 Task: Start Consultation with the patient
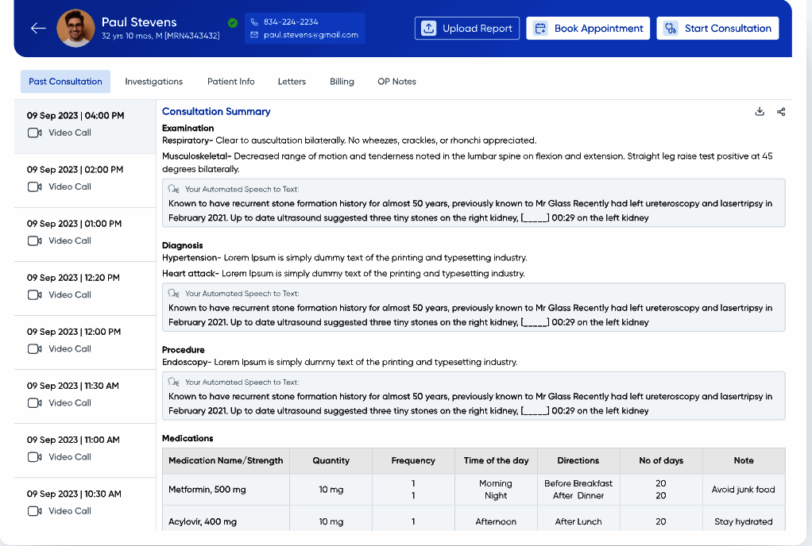pyautogui.click(x=717, y=29)
